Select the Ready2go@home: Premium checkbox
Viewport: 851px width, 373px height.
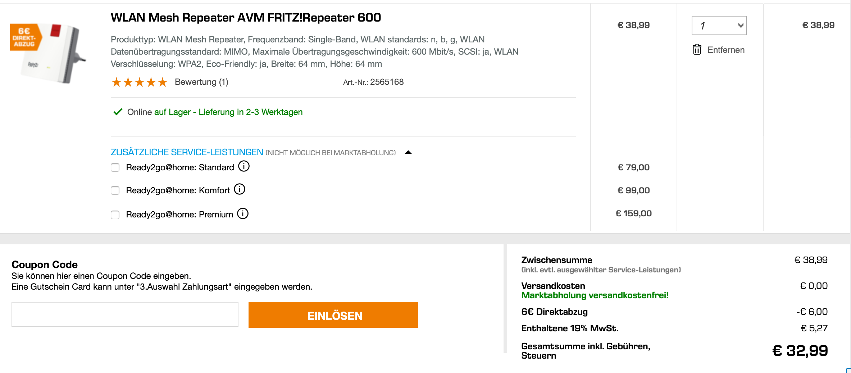point(115,215)
